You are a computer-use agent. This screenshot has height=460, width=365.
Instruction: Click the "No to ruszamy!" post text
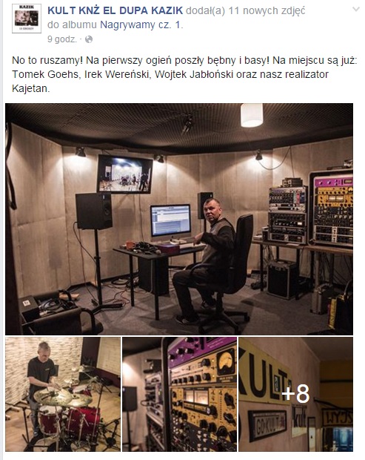click(x=46, y=60)
